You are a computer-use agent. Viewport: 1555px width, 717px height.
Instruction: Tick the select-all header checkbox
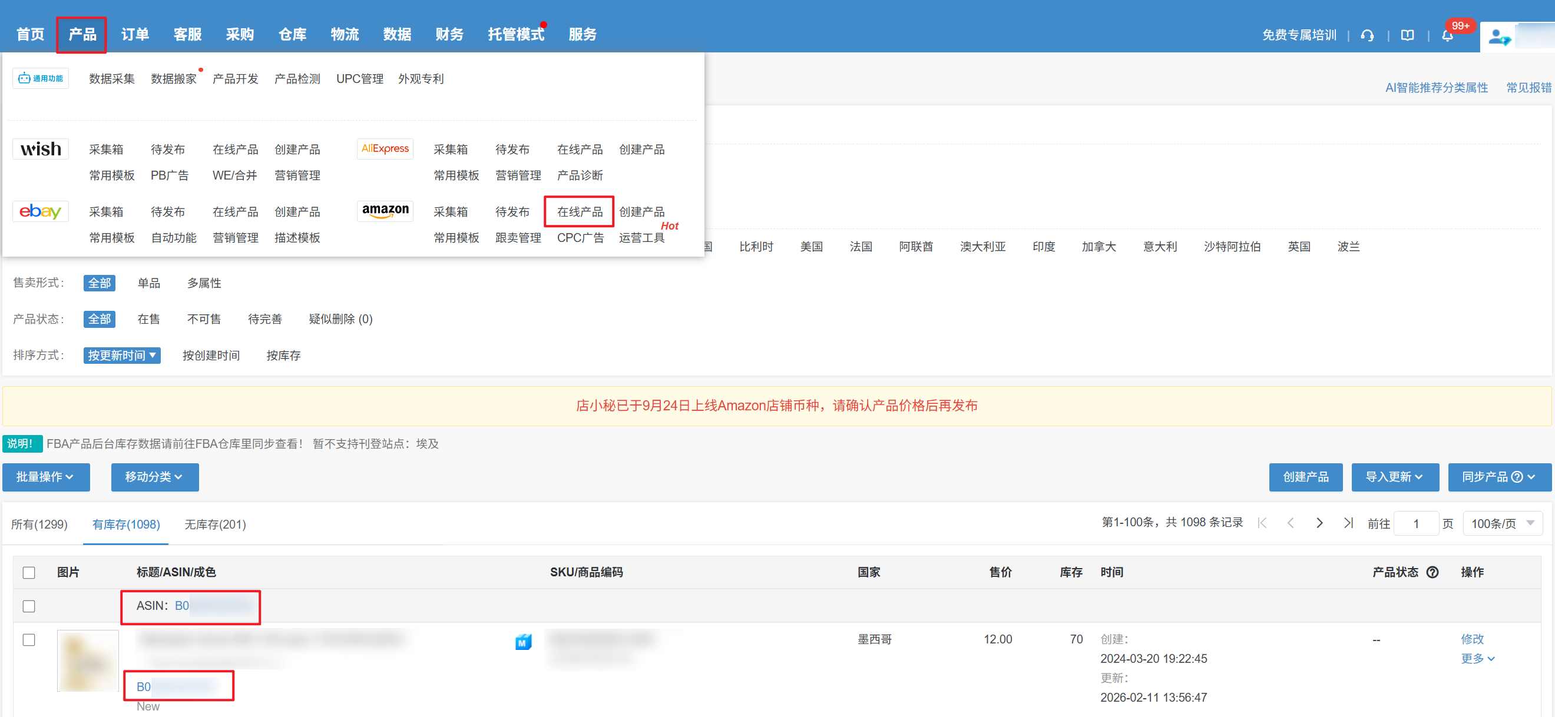[x=29, y=572]
